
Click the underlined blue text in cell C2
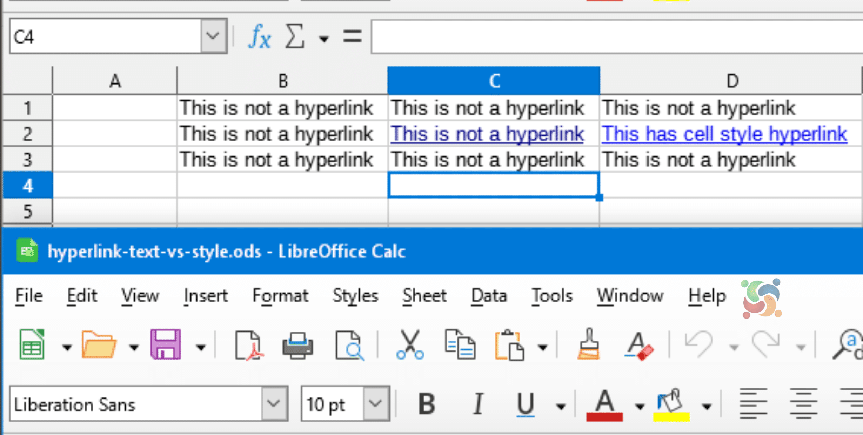coord(487,134)
